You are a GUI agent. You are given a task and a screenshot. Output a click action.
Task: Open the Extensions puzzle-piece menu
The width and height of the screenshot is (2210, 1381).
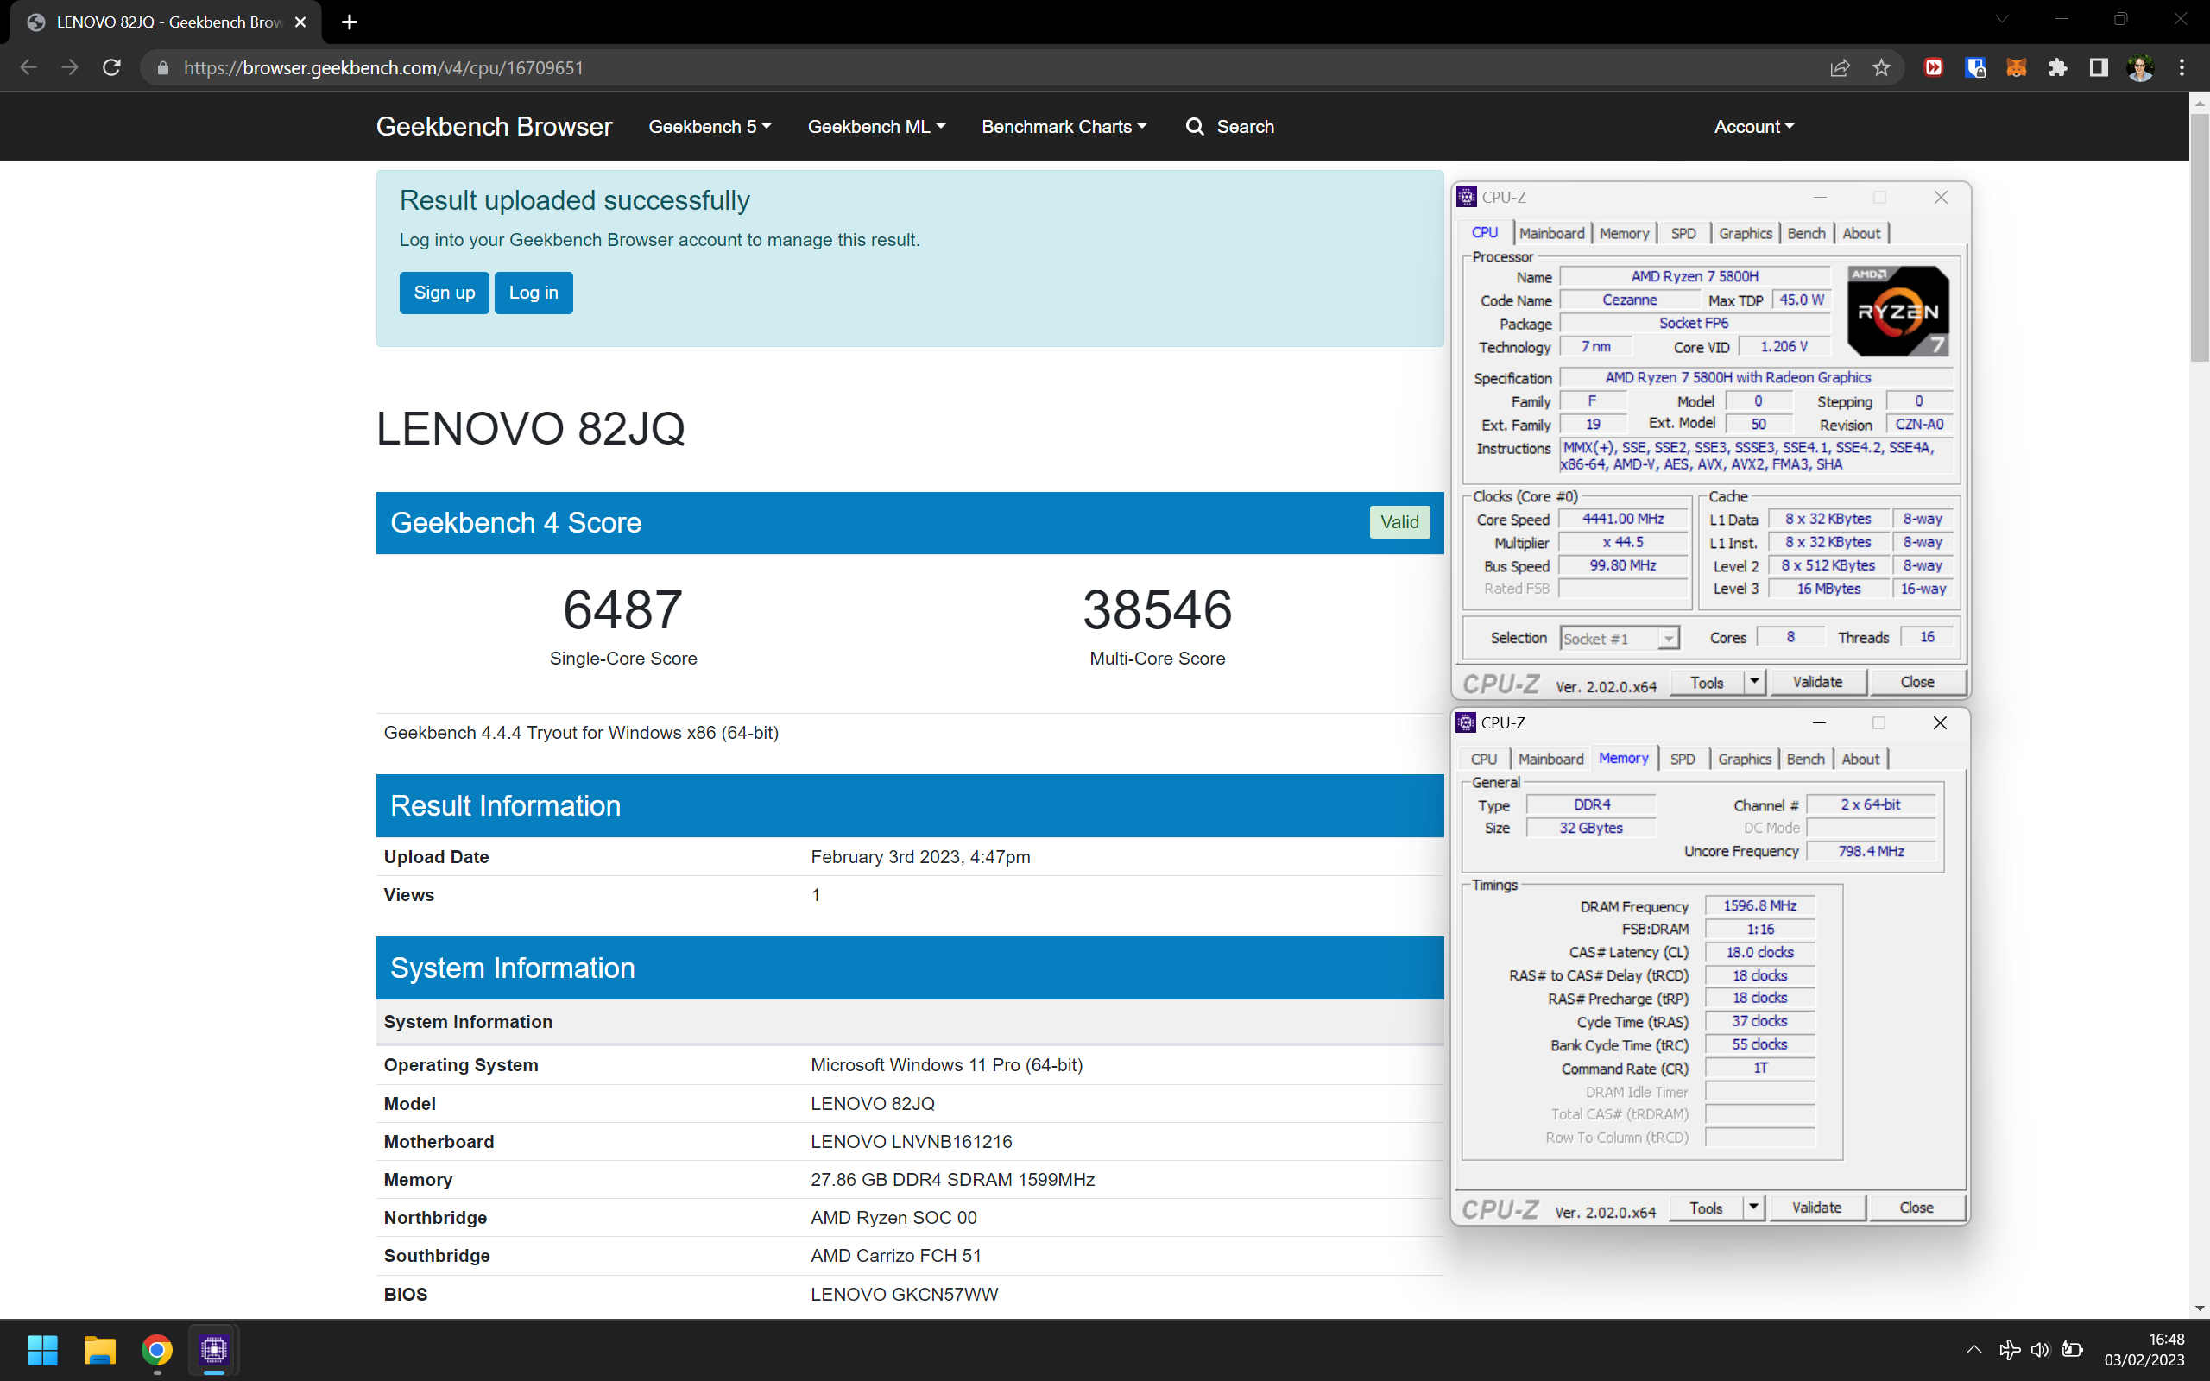tap(2057, 67)
